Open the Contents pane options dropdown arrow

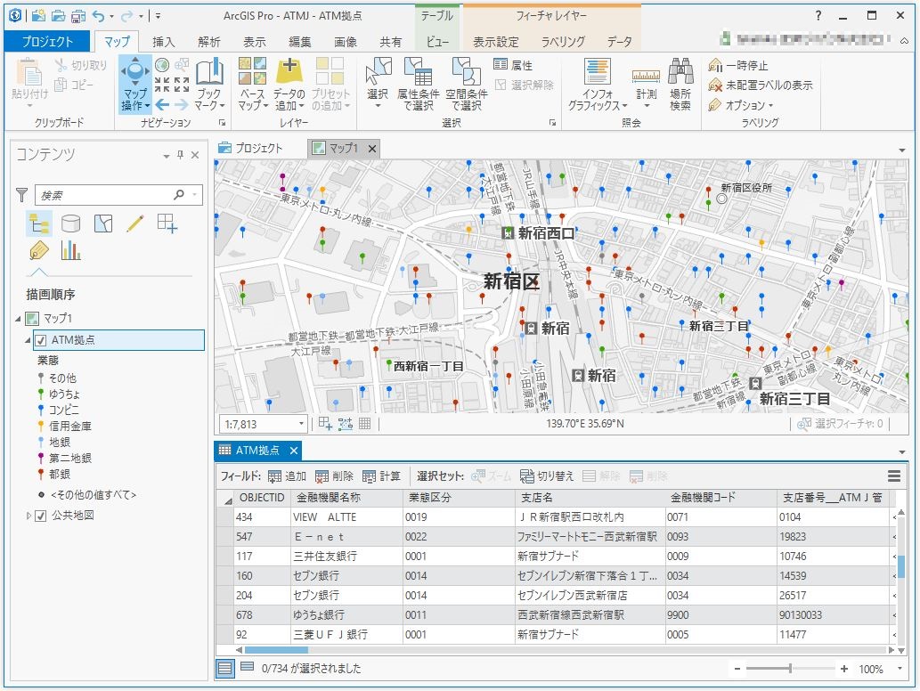click(x=166, y=156)
